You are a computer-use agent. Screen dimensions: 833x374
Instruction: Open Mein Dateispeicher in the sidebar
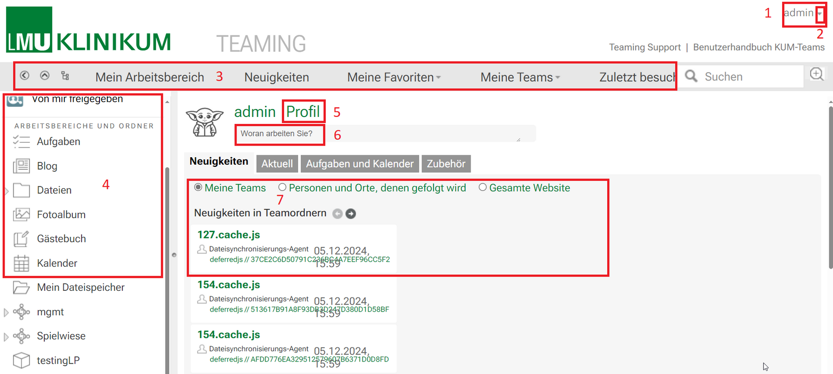tap(81, 288)
